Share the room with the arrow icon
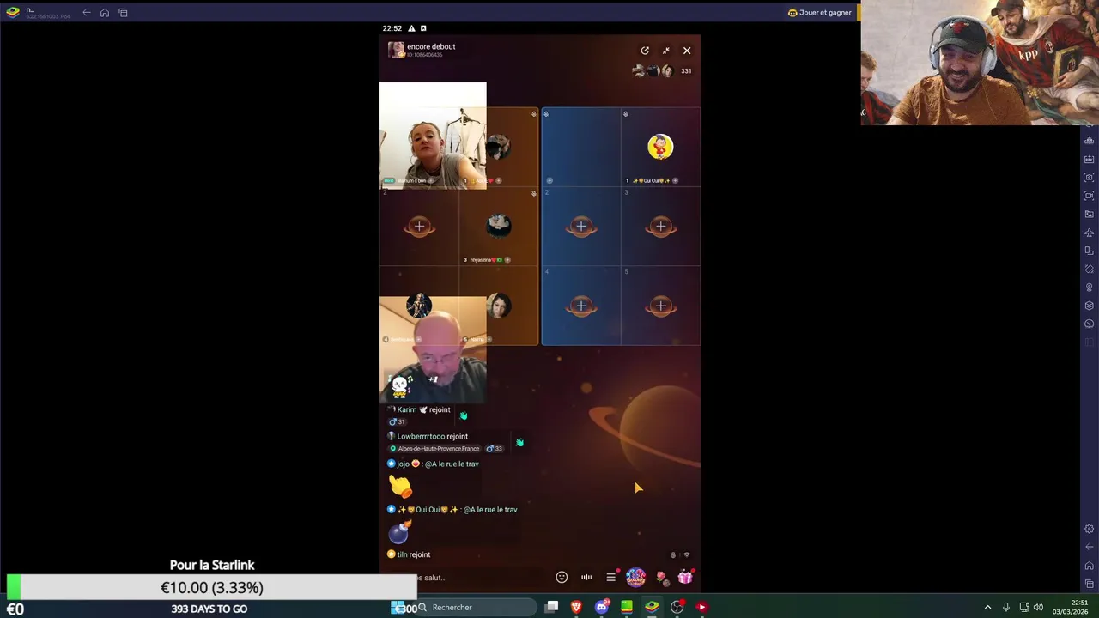Viewport: 1099px width, 618px height. click(x=645, y=51)
